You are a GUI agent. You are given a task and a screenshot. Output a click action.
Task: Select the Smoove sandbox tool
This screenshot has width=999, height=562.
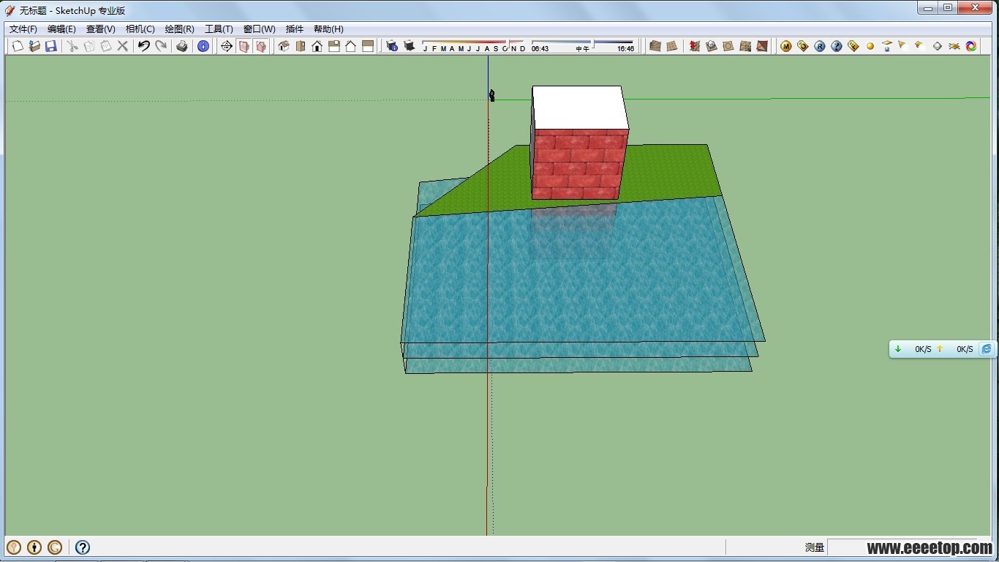[x=695, y=46]
